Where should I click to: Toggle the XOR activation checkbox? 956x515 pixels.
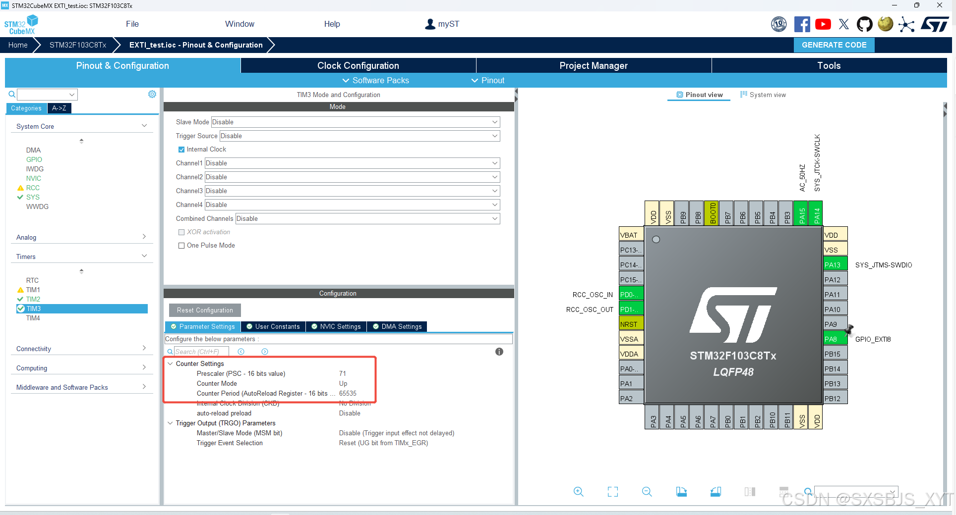(x=181, y=232)
